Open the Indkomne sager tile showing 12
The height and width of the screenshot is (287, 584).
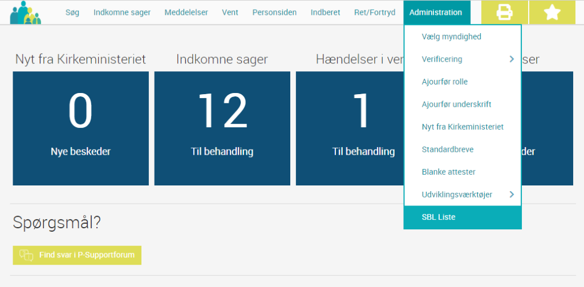tap(222, 128)
